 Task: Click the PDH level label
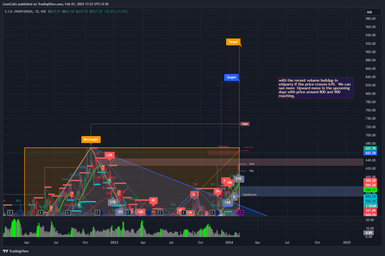coord(252,164)
